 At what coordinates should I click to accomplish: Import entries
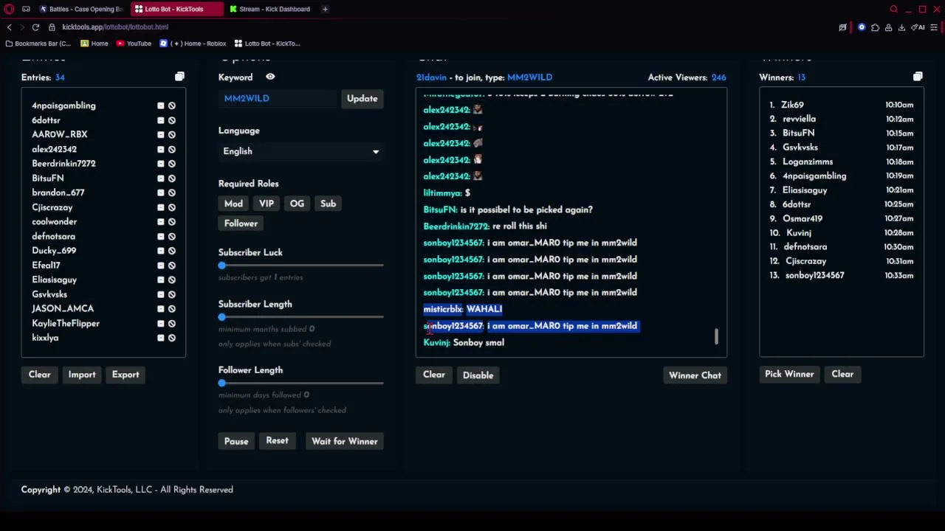[x=82, y=374]
